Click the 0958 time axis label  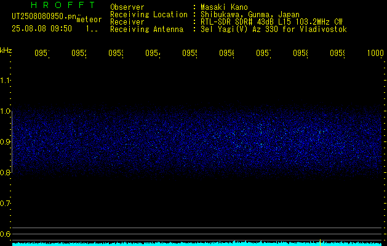(301, 53)
